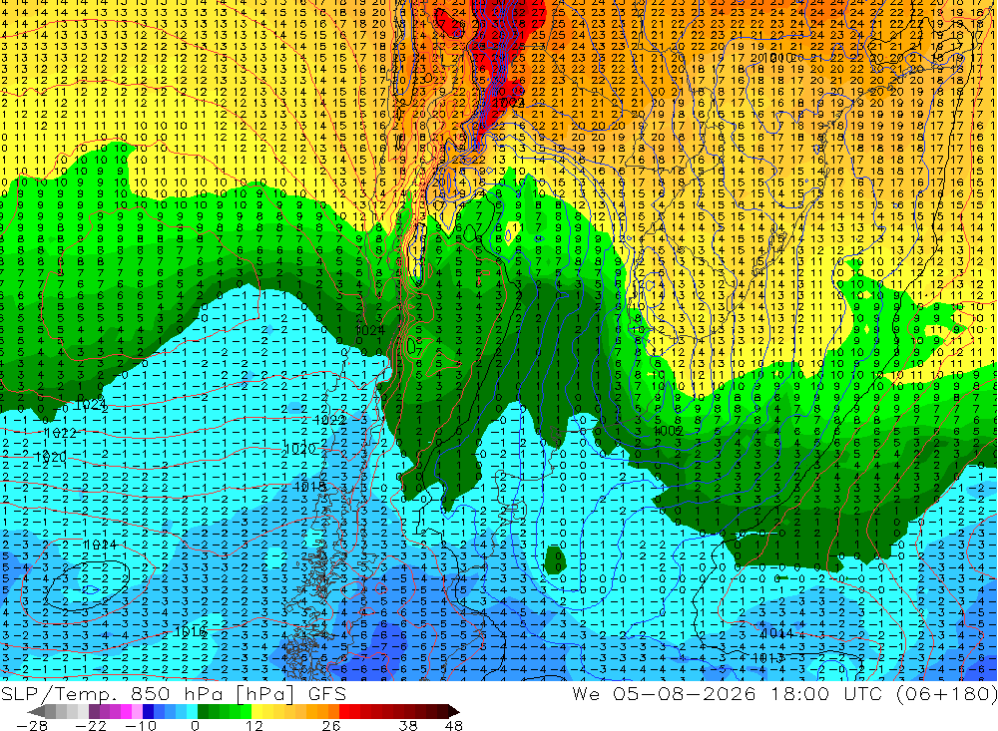Click the grey left arrow end of the color scale
This screenshot has width=998, height=731.
coord(37,711)
